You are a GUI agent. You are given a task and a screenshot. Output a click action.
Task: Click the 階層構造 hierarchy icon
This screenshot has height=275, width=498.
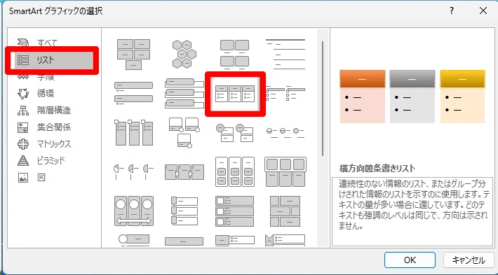click(23, 111)
